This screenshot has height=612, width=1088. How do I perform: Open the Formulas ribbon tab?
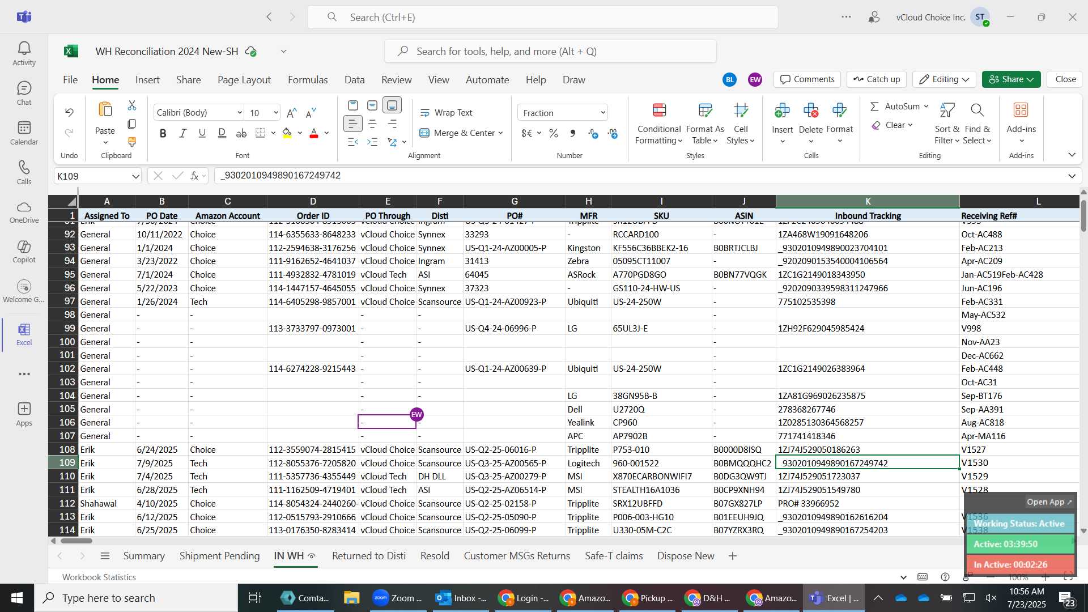308,80
